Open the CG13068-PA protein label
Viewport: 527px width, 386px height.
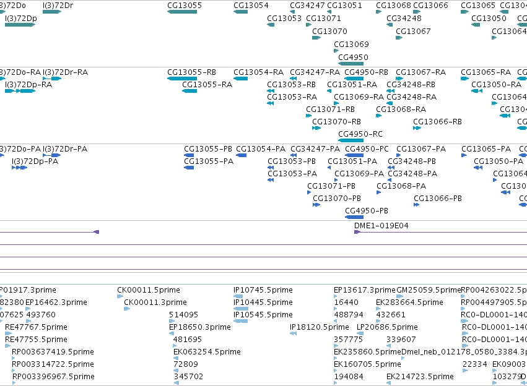point(401,186)
